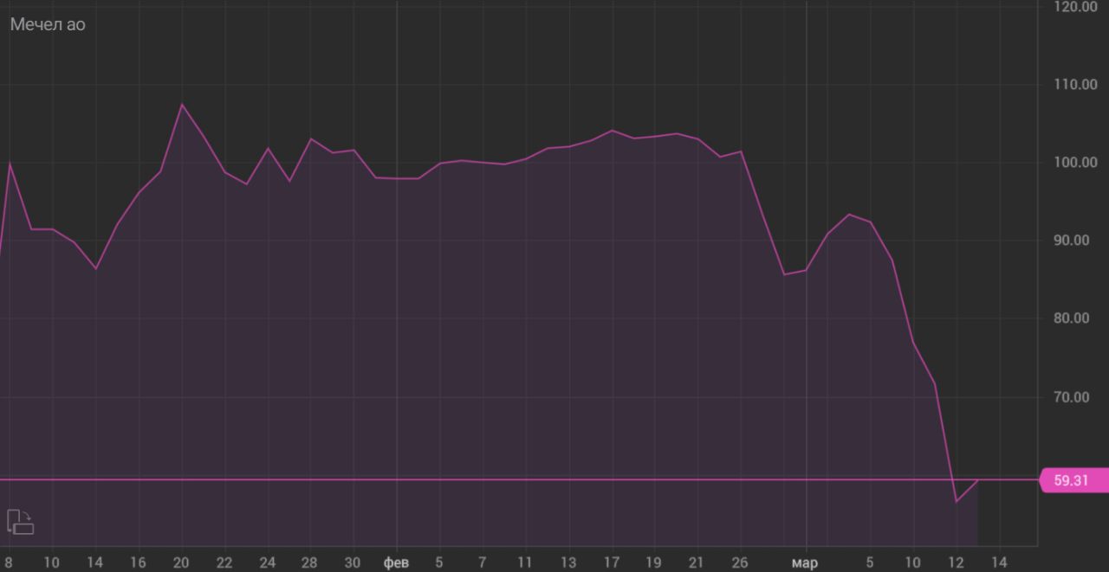Image resolution: width=1109 pixels, height=572 pixels.
Task: Click date label 17 on time axis
Action: 611,563
